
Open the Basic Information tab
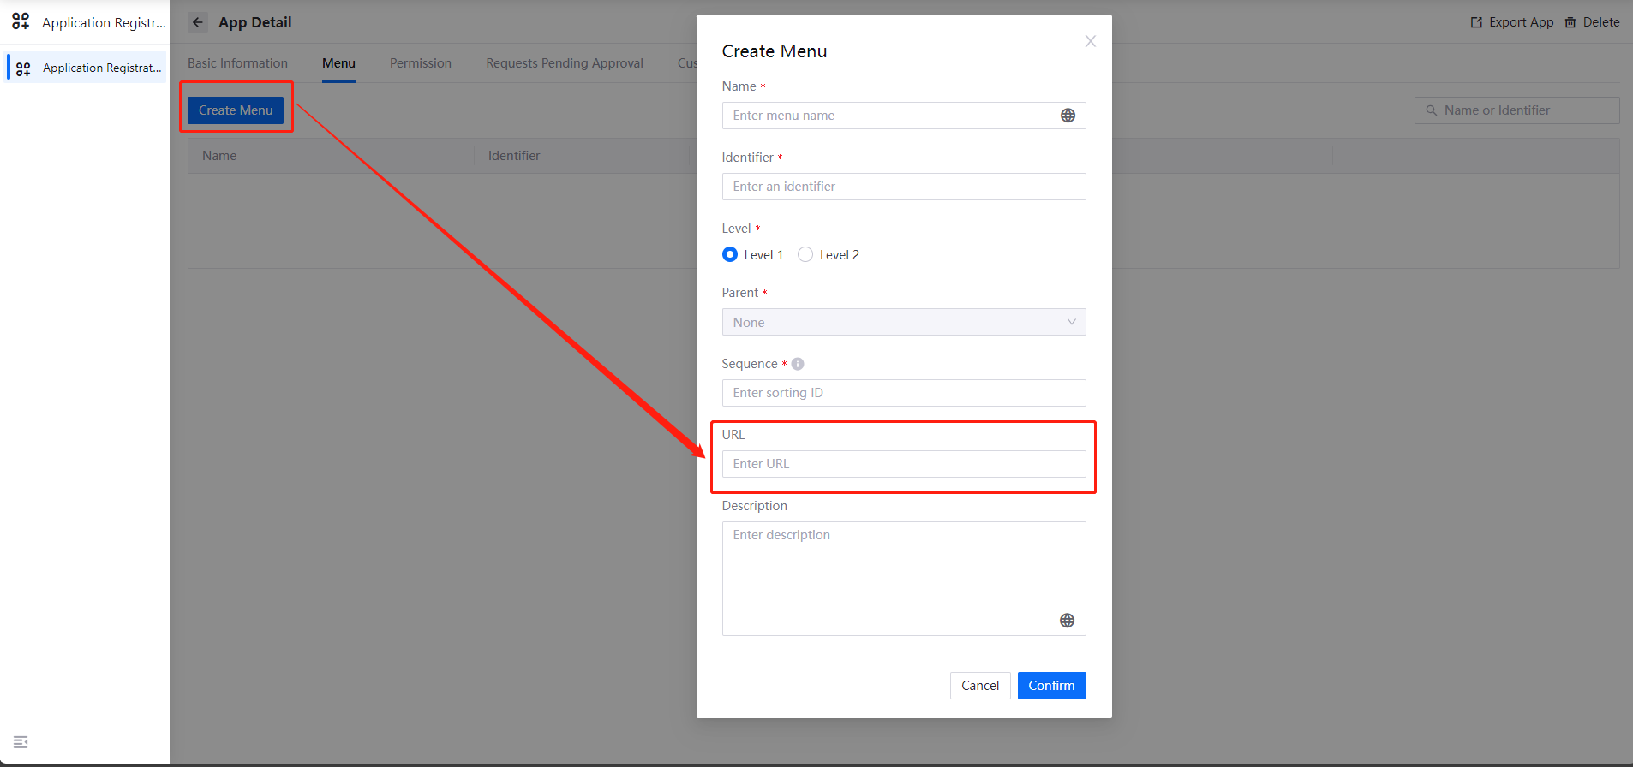tap(237, 63)
